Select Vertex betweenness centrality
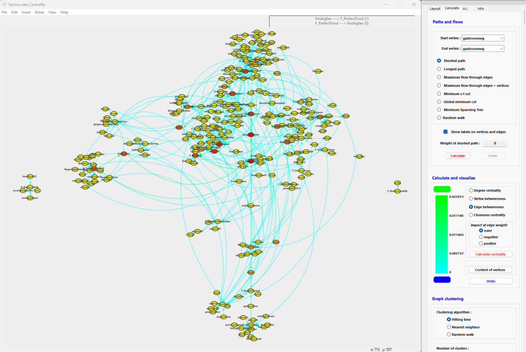Screen dimensions: 526x352 472,198
